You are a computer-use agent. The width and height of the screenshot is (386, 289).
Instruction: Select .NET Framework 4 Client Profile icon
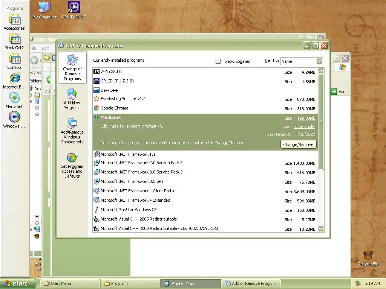96,191
